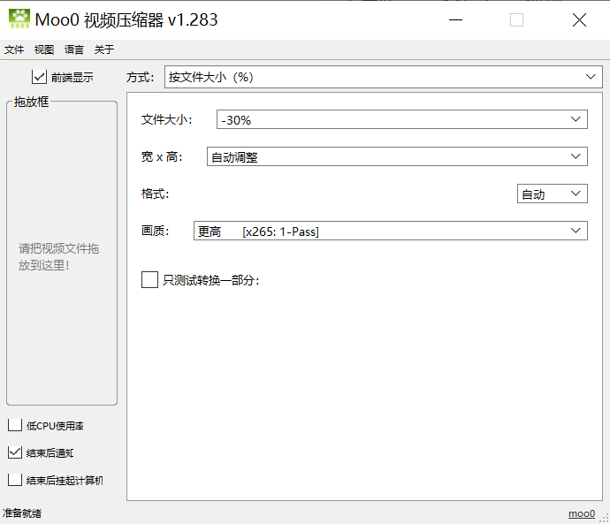Screen dimensions: 610x524
Task: Open the moo0 link in status bar
Action: click(x=582, y=513)
